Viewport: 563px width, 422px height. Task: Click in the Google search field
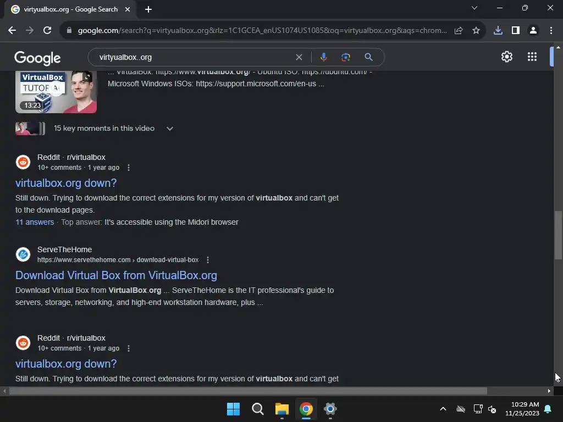pos(196,57)
